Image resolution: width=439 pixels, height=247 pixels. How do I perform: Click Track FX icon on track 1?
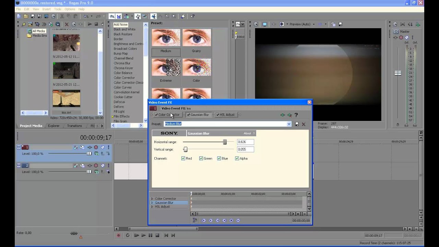90,147
